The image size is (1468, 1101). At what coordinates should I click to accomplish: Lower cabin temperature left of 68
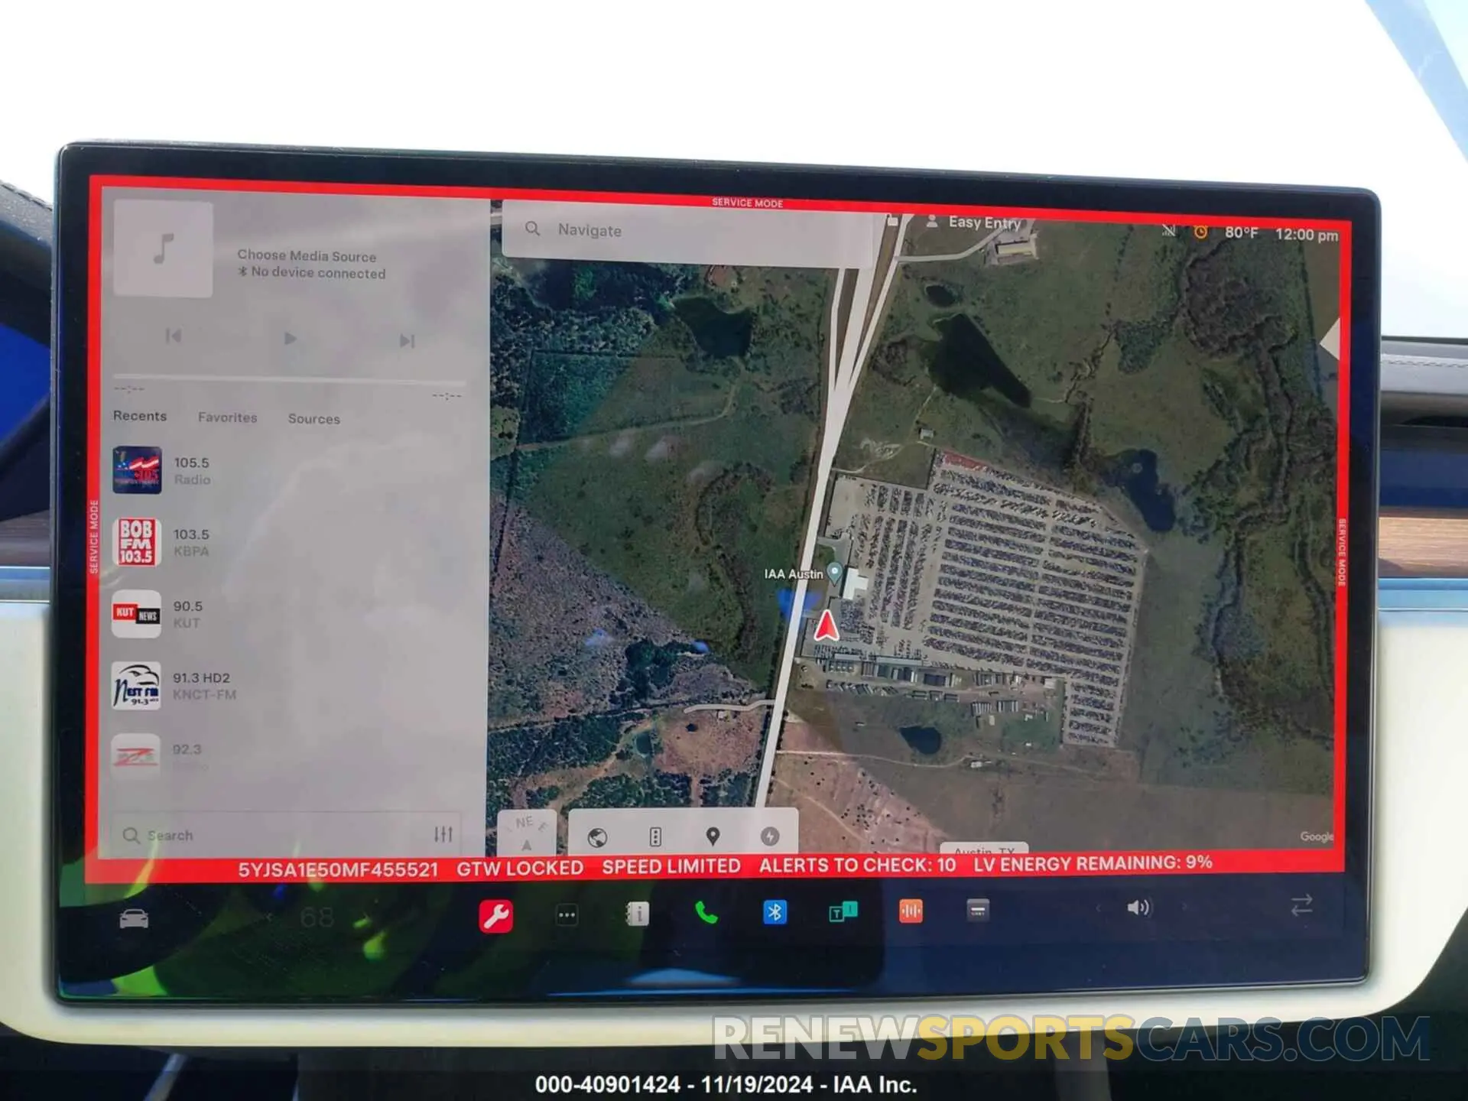[269, 917]
